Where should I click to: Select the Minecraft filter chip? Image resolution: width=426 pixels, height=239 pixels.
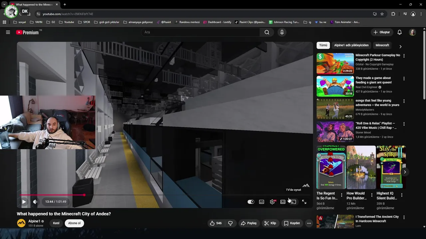click(382, 45)
